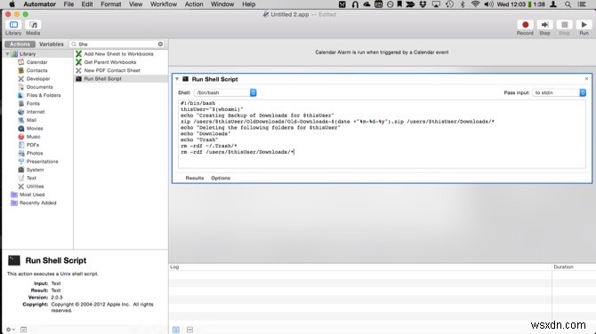Viewport: 596px width, 334px height.
Task: Toggle the Library panel button
Action: [x=13, y=25]
